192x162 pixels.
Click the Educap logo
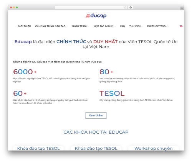click(96, 16)
